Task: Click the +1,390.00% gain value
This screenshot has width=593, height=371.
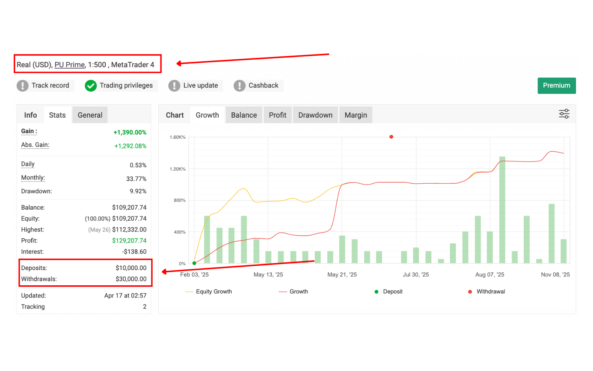Action: (x=130, y=132)
